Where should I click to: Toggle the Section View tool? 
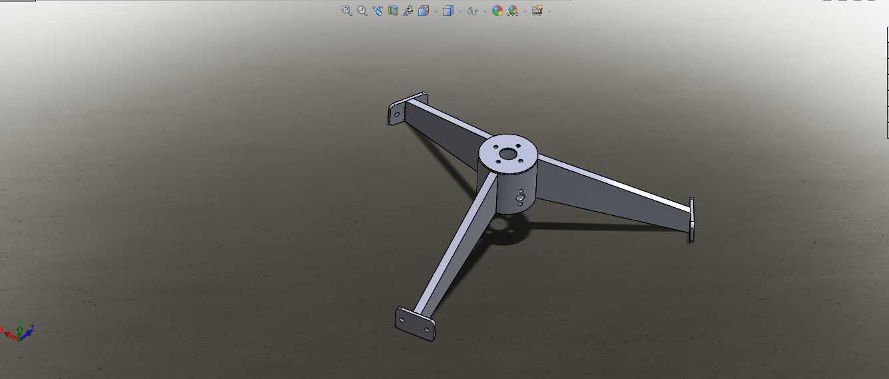393,11
